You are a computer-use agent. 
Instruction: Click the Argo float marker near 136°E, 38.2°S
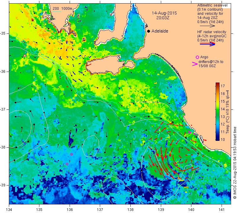coord(72,154)
